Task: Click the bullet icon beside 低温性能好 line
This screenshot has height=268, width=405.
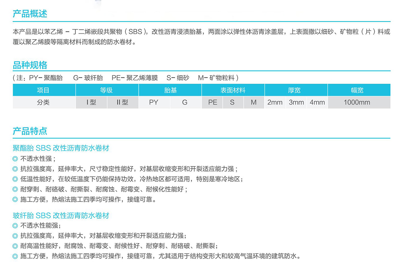Action: [x=15, y=179]
